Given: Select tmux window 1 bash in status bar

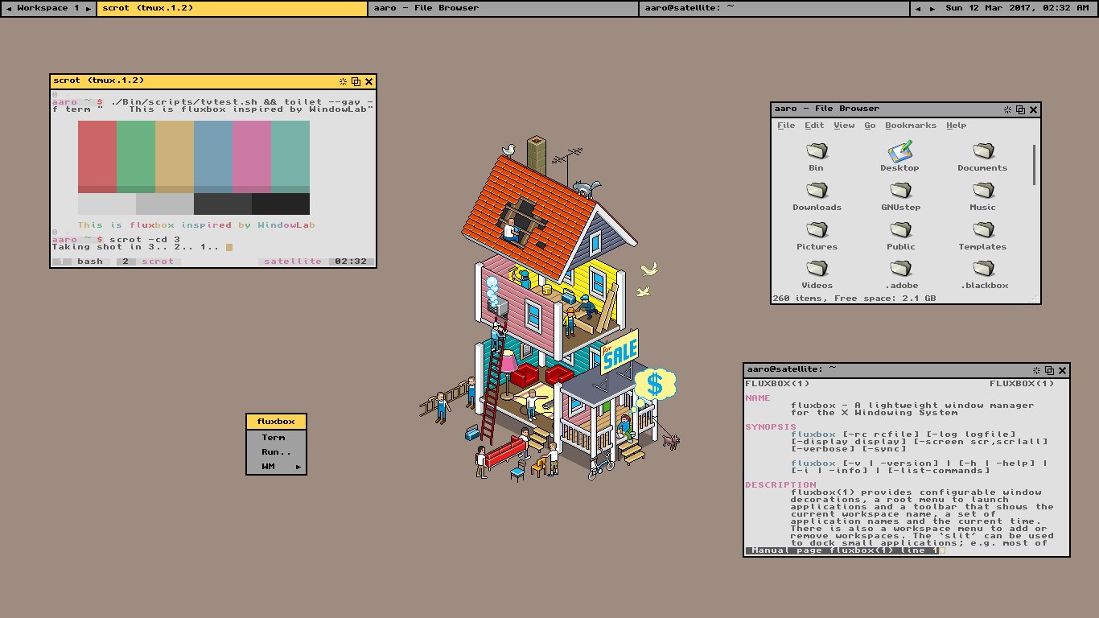Looking at the screenshot, I should (x=82, y=262).
